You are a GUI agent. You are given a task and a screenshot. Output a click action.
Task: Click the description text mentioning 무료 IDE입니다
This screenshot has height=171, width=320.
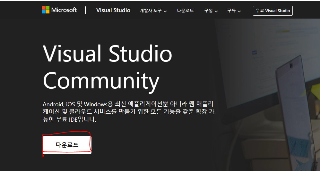pos(128,112)
